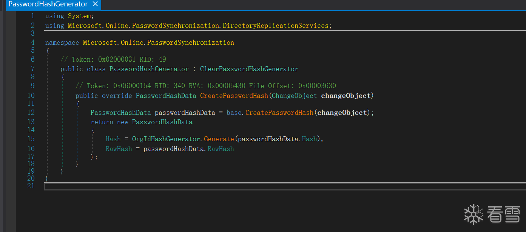Click PasswordHashData after the new keyword
Screen dimensions: 526x232
point(162,122)
